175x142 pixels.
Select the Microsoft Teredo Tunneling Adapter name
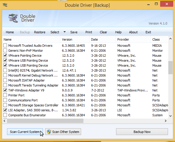click(33, 85)
